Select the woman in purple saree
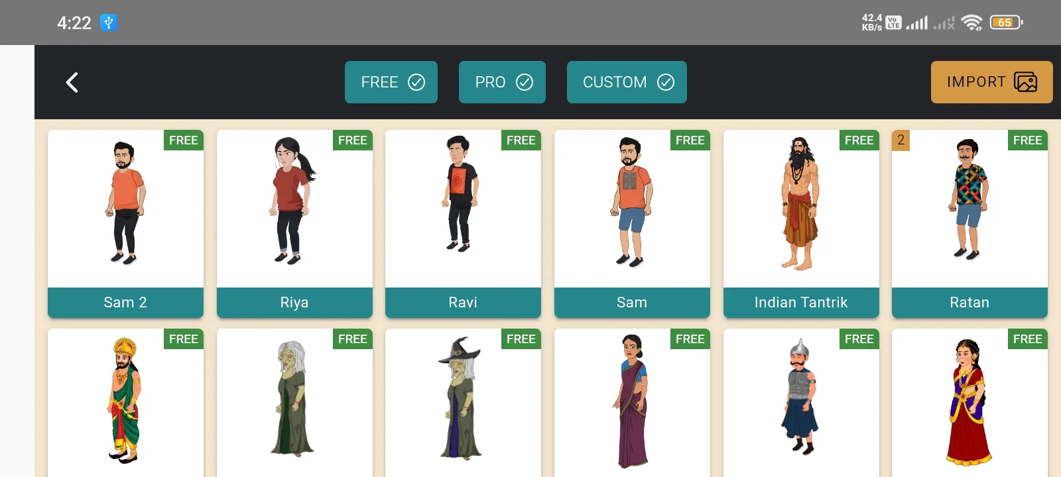Viewport: 1061px width, 477px height. [x=632, y=403]
